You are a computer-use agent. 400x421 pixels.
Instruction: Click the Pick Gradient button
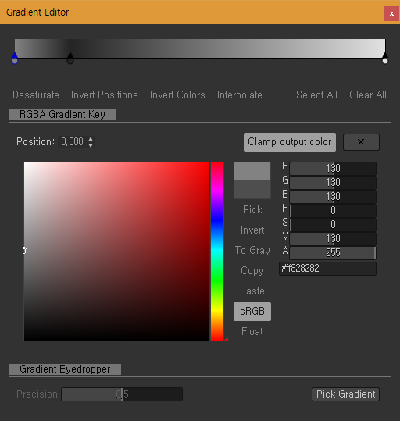point(346,394)
